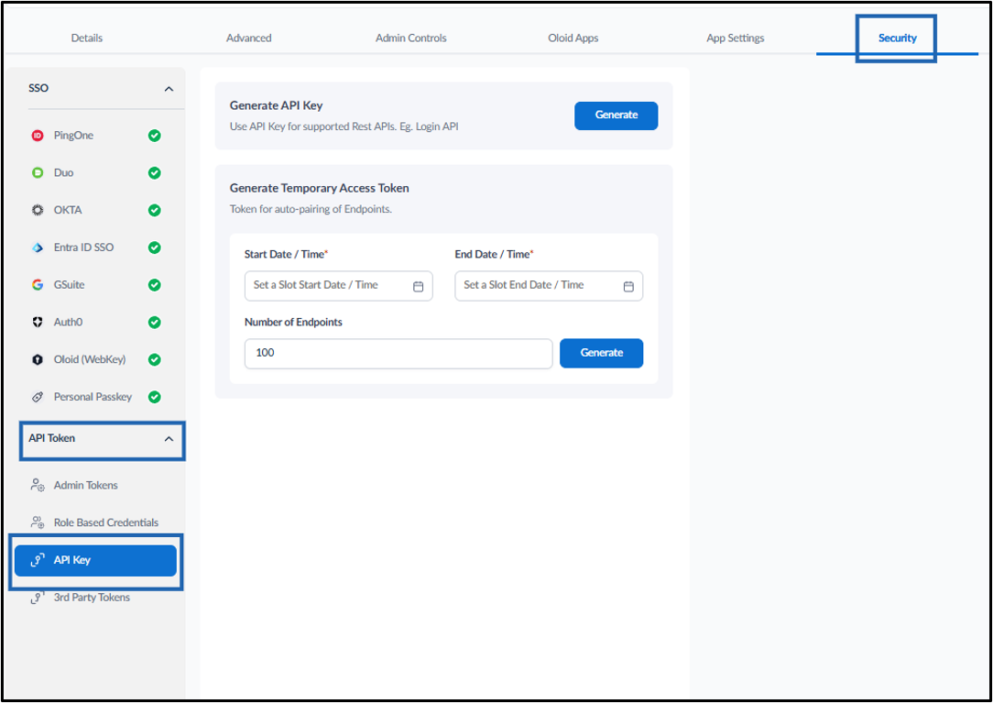Screen dimensions: 993x703
Task: Click the Auth0 shield icon
Action: click(38, 323)
